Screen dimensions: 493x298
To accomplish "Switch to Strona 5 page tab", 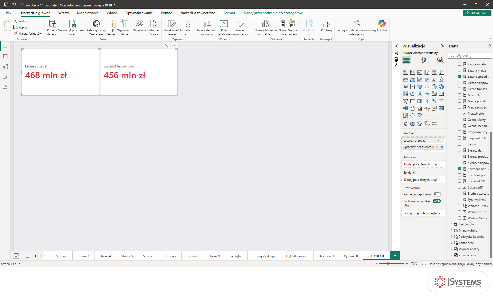I will [x=127, y=256].
